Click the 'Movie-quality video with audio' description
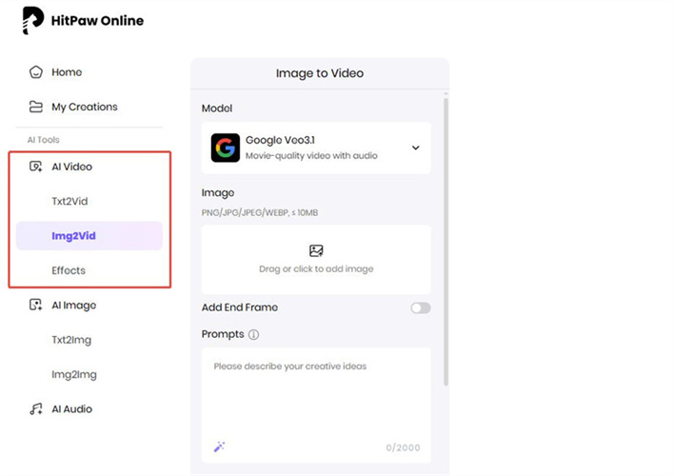 click(311, 156)
